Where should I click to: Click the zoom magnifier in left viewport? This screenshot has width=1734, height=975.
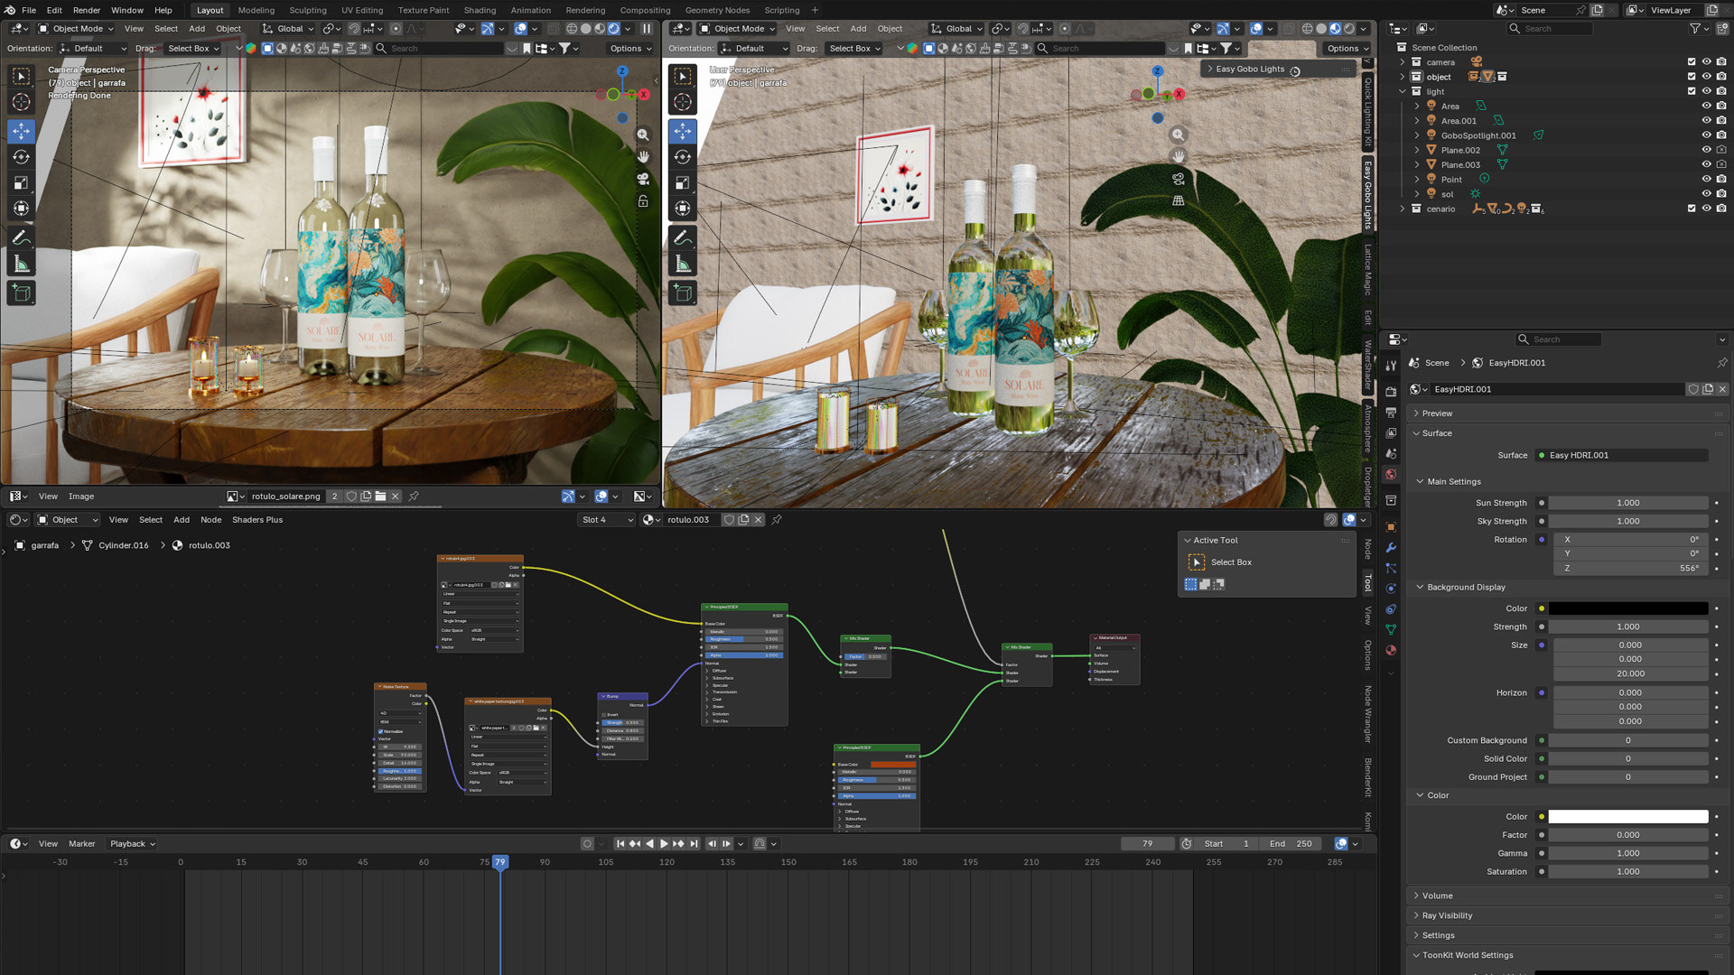[643, 135]
